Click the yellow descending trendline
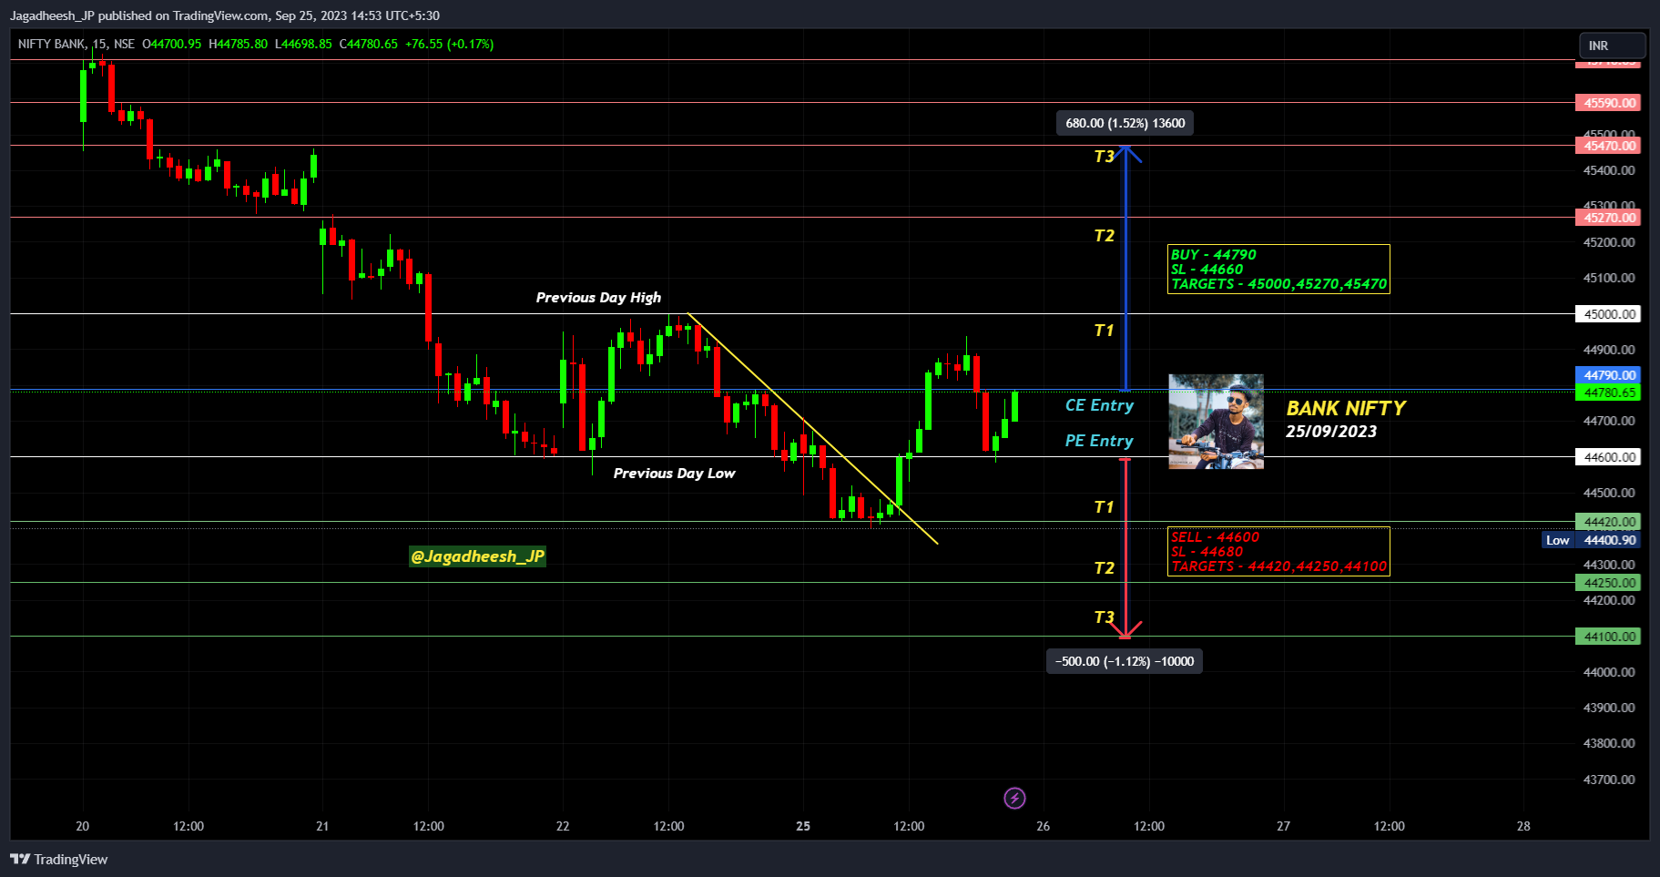This screenshot has width=1660, height=877. pos(812,429)
